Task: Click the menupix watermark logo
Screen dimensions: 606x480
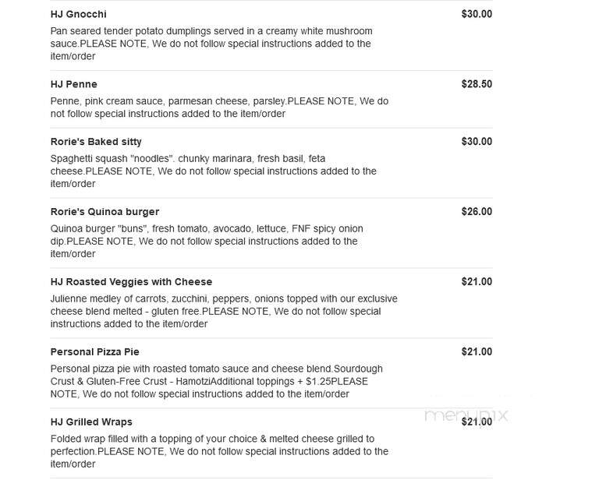Action: [466, 415]
